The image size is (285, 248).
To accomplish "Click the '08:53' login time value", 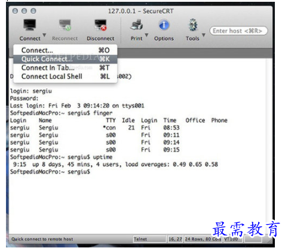I will click(x=171, y=128).
